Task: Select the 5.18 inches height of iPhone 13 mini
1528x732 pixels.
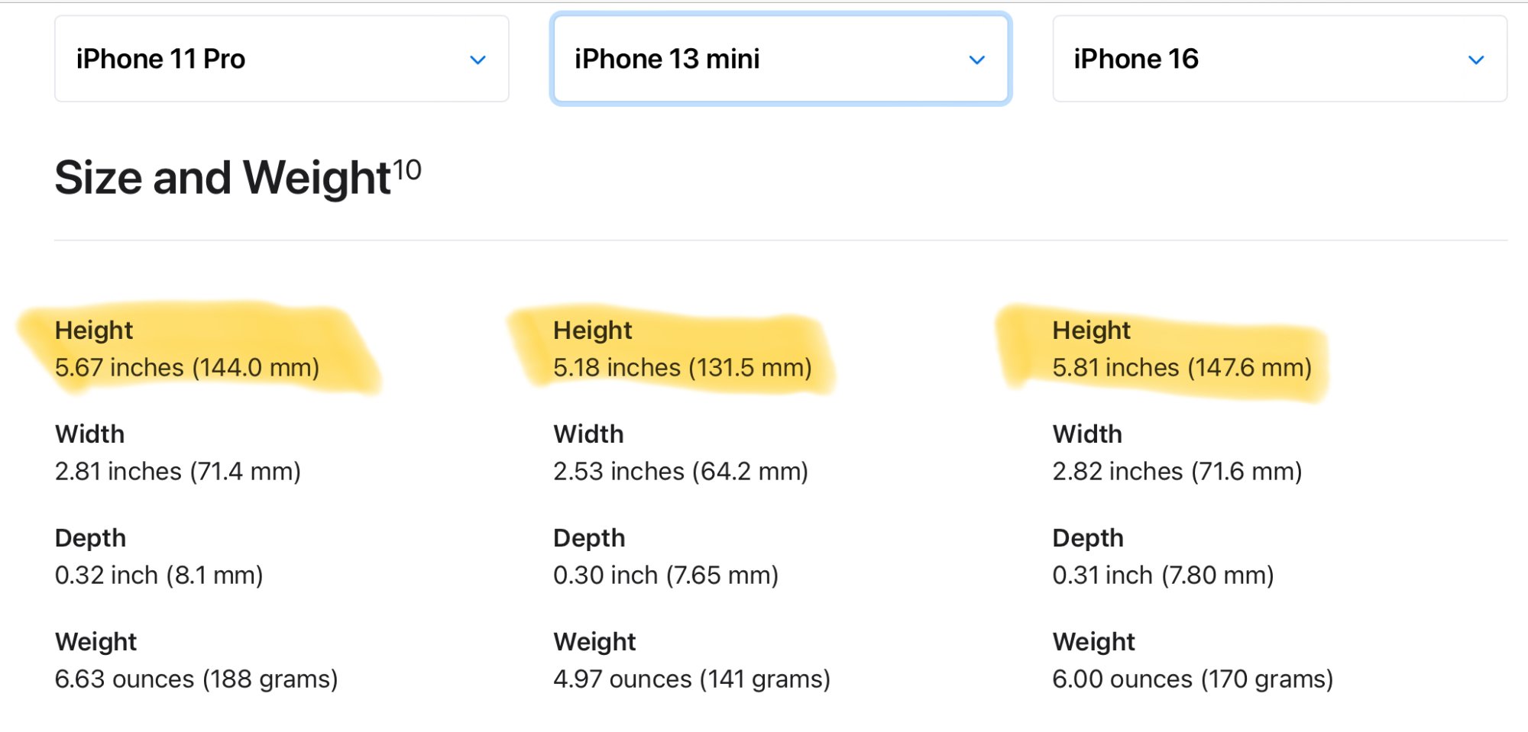Action: coord(682,368)
